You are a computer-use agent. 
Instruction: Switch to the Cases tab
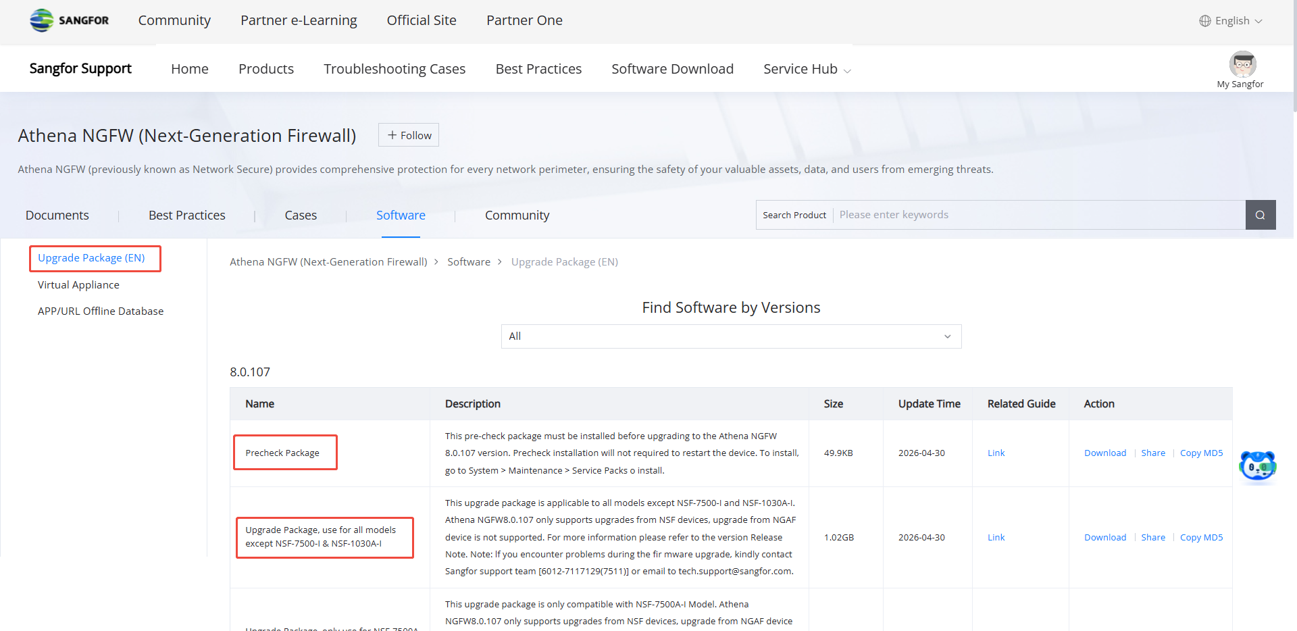coord(301,216)
